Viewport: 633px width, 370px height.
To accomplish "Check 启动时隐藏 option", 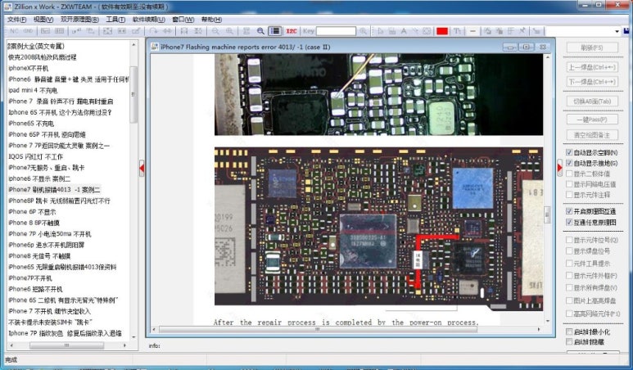I will (569, 341).
